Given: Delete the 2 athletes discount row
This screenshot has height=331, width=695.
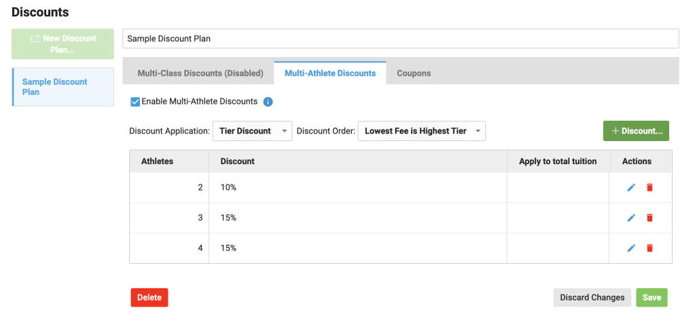Looking at the screenshot, I should click(649, 187).
